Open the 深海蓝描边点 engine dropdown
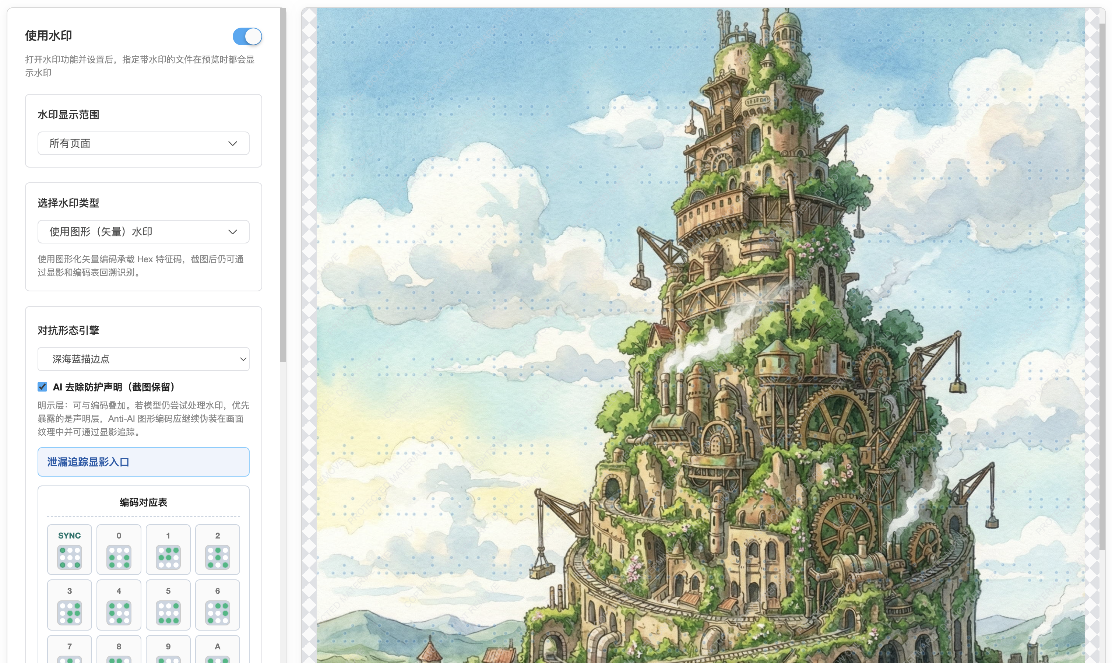1112x663 pixels. point(143,359)
